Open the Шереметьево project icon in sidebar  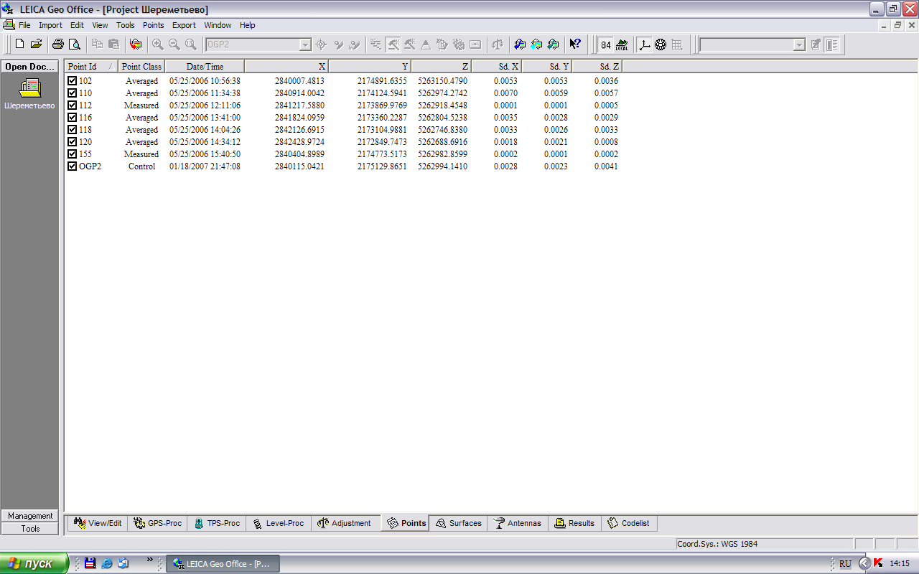click(x=29, y=89)
